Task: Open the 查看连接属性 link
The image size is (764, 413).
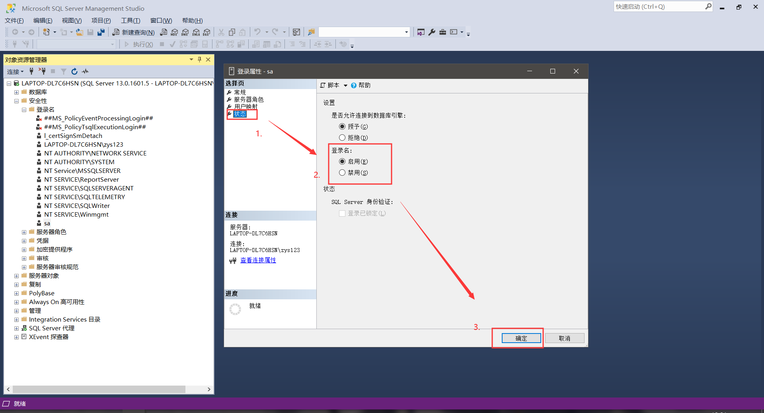Action: click(258, 260)
